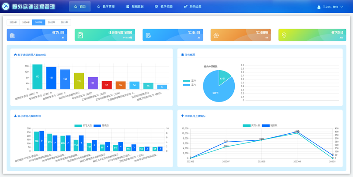Image resolution: width=353 pixels, height=177 pixels.
Task: Expand the 王文洪 user dropdown arrow
Action: point(342,7)
